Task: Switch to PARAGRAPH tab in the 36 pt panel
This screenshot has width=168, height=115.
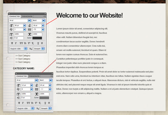Action: [27, 16]
